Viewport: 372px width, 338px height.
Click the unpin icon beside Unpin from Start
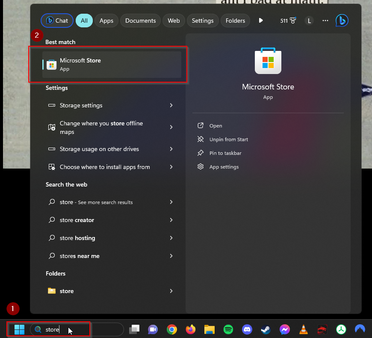(x=201, y=139)
